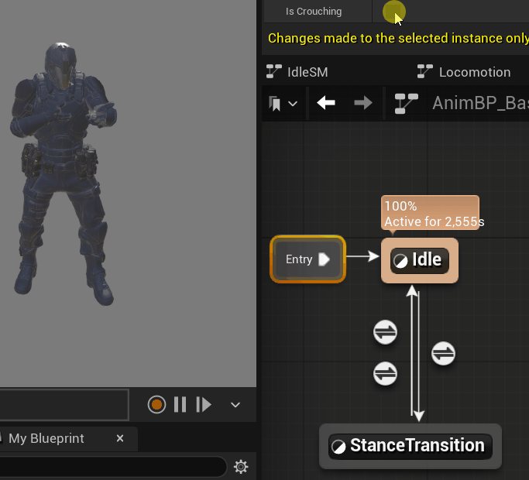This screenshot has height=480, width=529.
Task: Click the right-side transition rule icon
Action: 443,354
